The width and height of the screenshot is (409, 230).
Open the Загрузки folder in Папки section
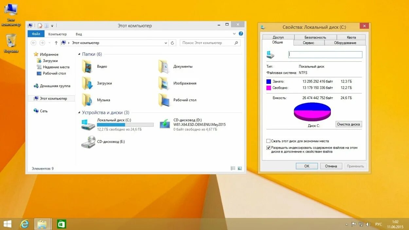pos(88,83)
